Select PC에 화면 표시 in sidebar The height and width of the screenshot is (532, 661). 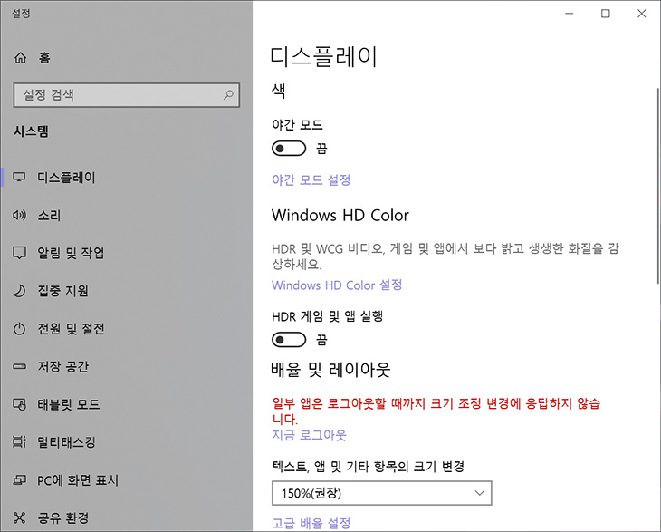(x=127, y=479)
